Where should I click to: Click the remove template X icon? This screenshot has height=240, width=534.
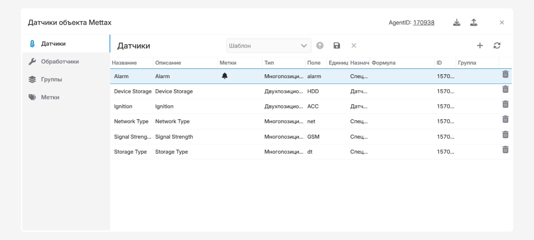pyautogui.click(x=354, y=45)
